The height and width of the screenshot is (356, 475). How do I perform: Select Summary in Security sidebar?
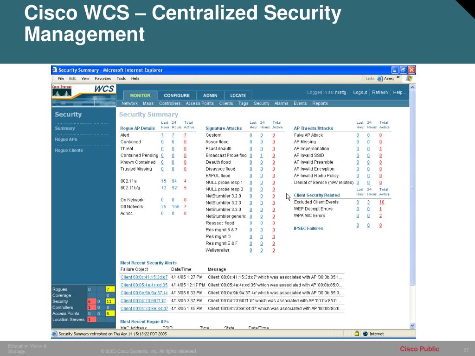click(65, 128)
